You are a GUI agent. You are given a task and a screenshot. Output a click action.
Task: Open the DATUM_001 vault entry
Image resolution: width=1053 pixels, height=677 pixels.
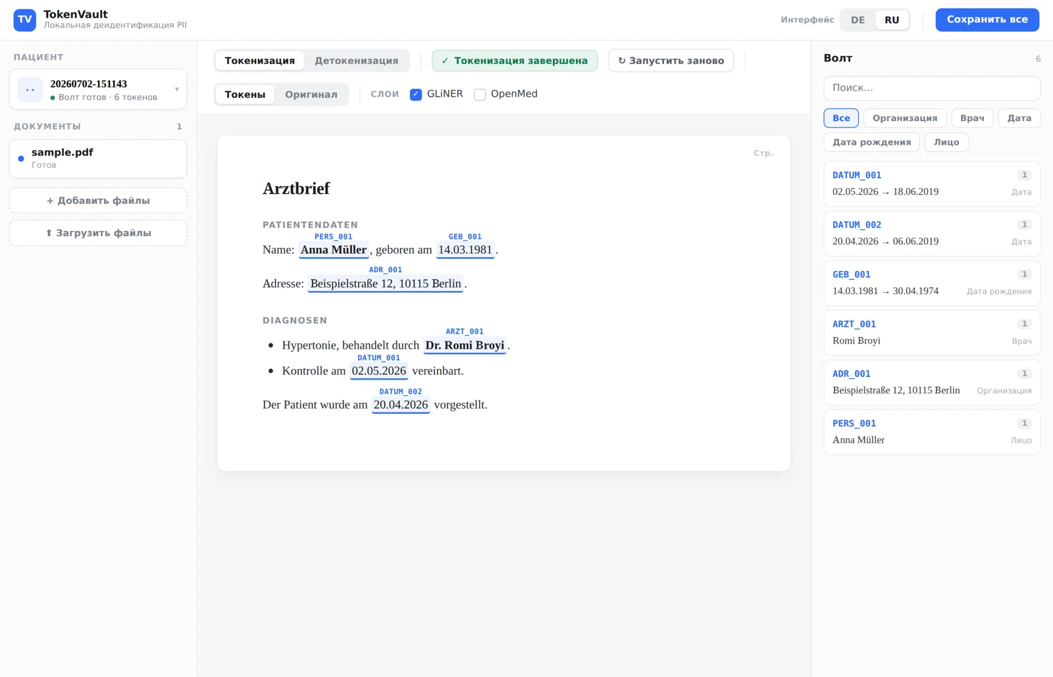pos(932,184)
